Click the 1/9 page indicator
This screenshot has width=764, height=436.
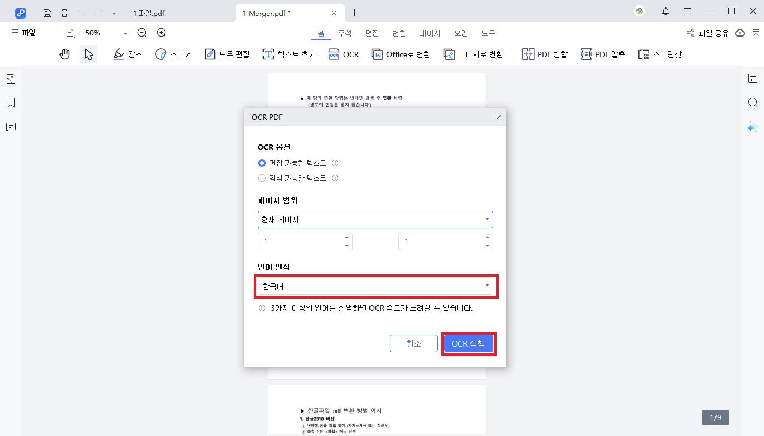click(x=715, y=417)
